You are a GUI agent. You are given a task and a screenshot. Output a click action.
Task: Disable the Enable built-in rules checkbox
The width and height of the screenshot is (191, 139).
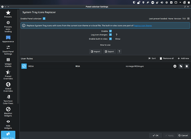pyautogui.click(x=110, y=39)
